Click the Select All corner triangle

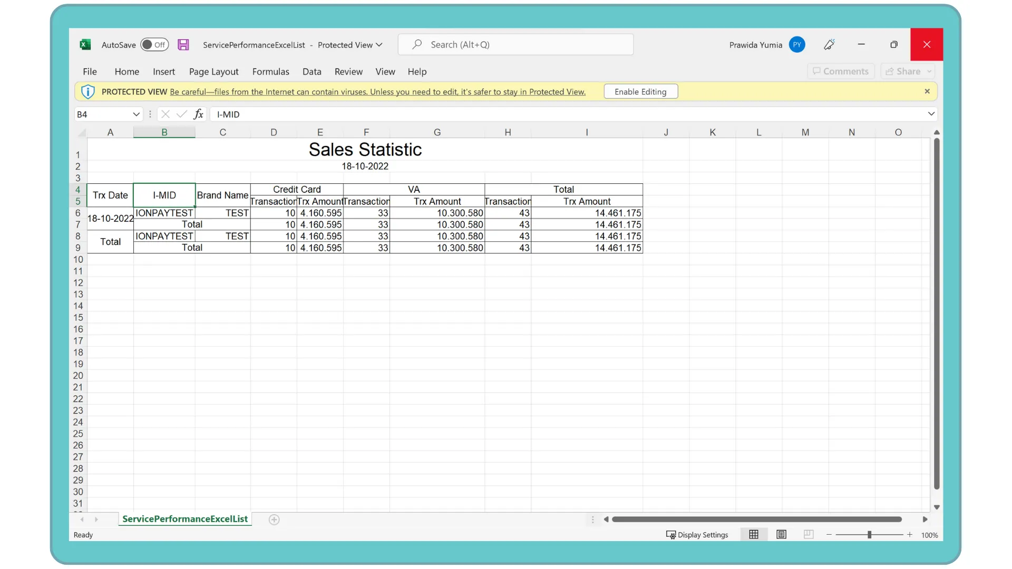82,133
